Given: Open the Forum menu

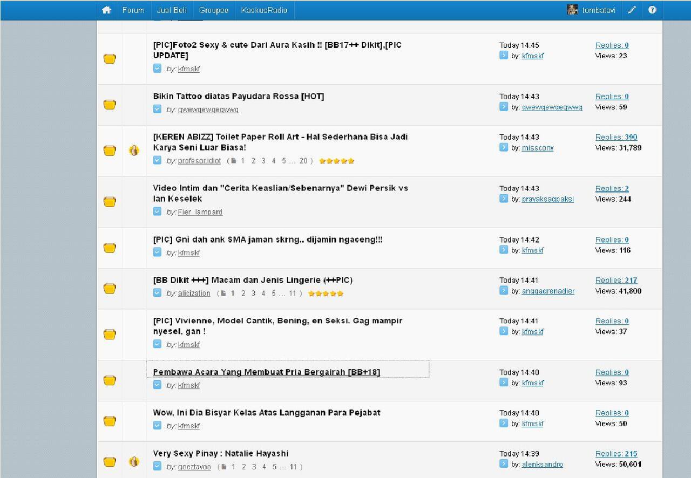Looking at the screenshot, I should [133, 10].
